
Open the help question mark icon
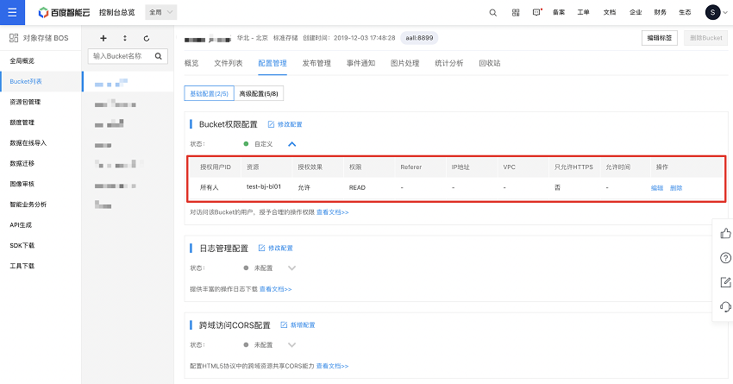coord(725,258)
